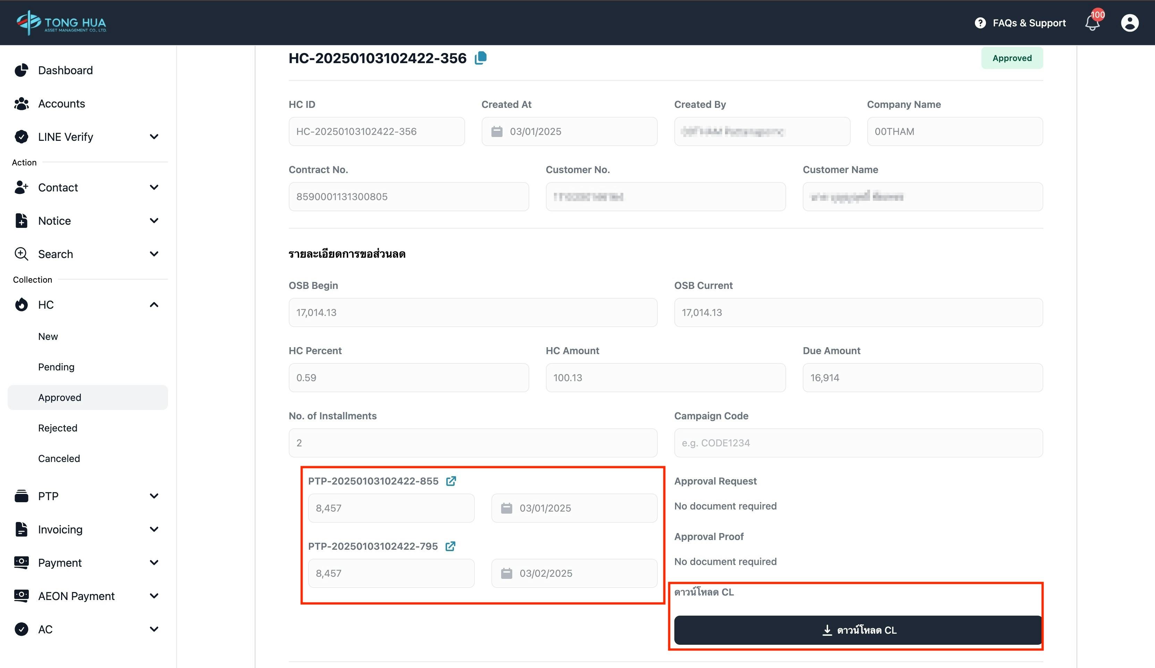Select HC Approved submenu item
The height and width of the screenshot is (668, 1155).
click(87, 397)
